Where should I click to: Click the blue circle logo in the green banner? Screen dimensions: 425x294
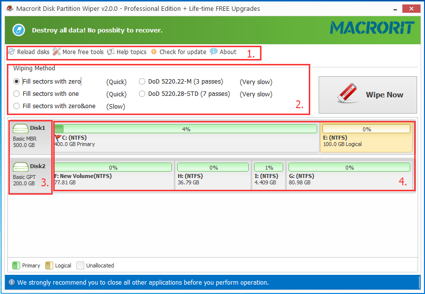[18, 30]
